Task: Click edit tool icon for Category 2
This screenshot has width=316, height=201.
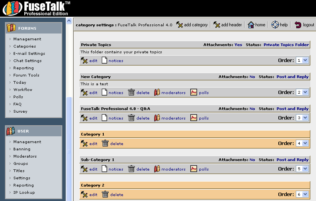Action: tap(84, 194)
